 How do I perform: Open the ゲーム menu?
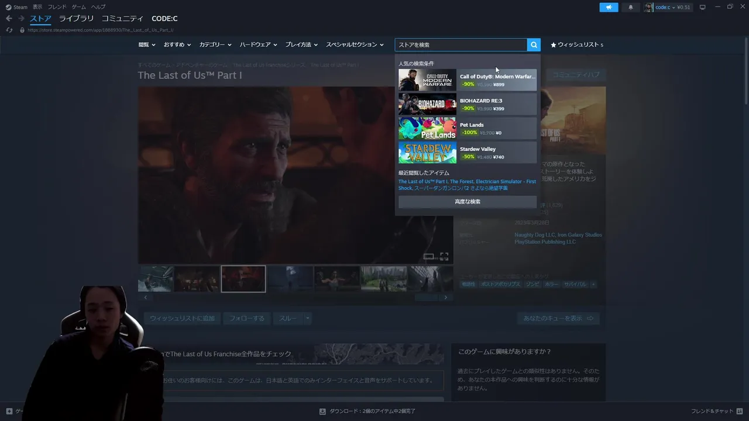[x=78, y=7]
